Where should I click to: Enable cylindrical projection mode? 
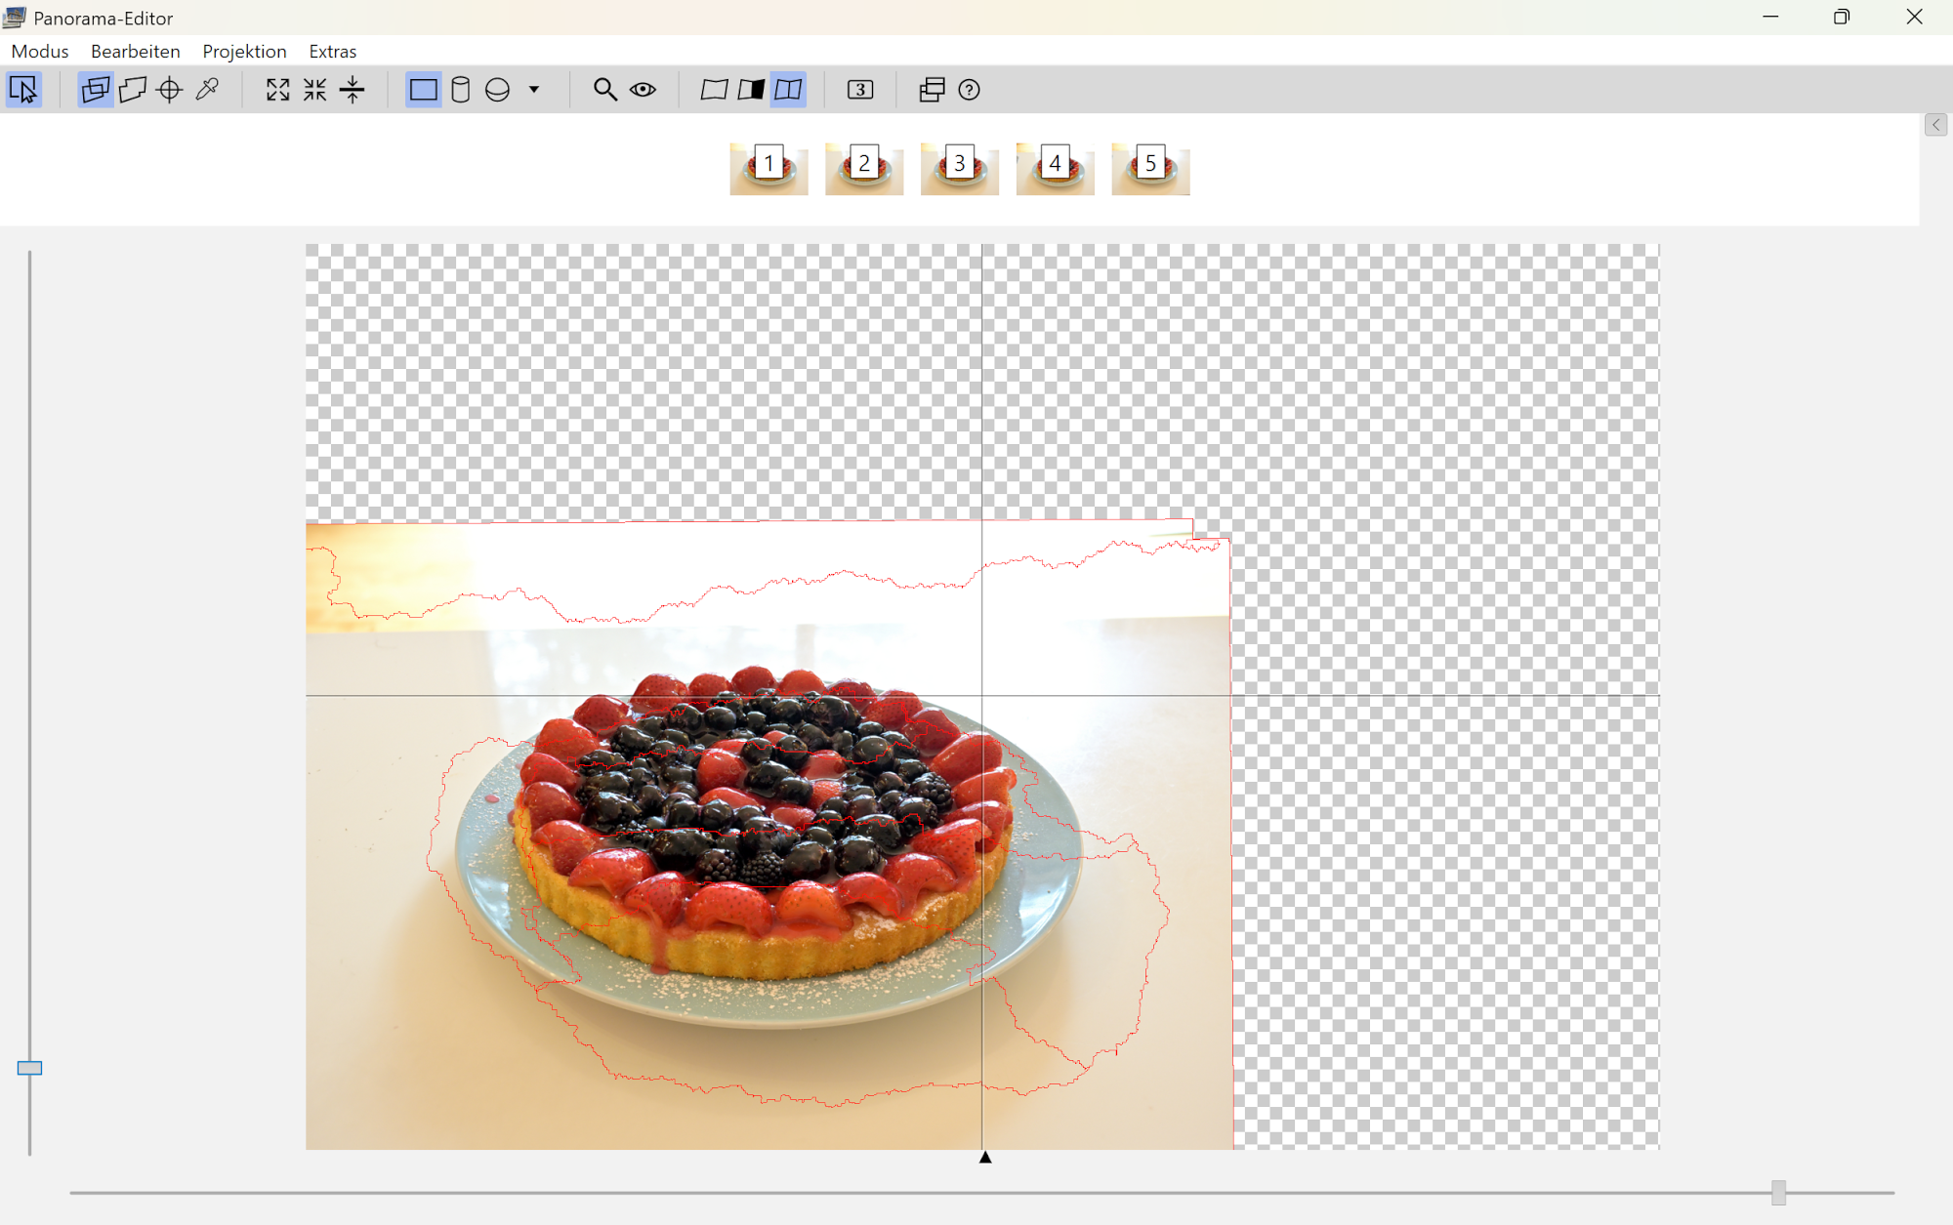460,90
